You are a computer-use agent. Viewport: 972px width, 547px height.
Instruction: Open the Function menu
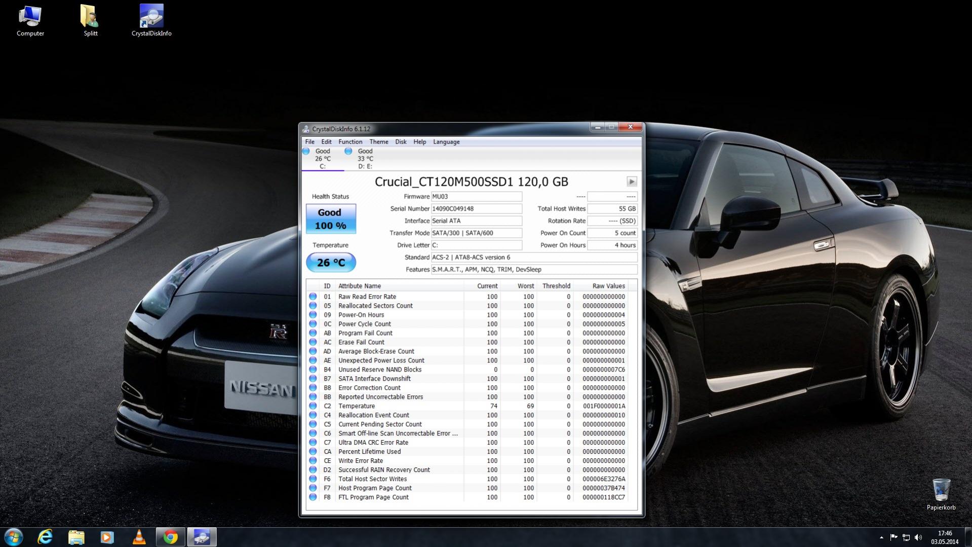coord(350,142)
